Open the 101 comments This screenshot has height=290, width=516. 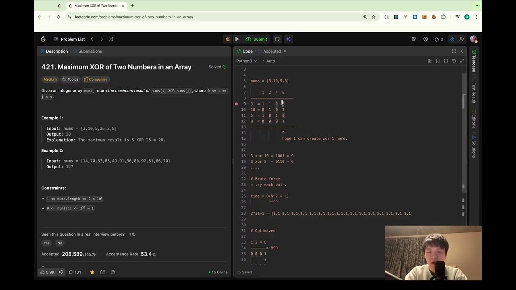(x=75, y=272)
